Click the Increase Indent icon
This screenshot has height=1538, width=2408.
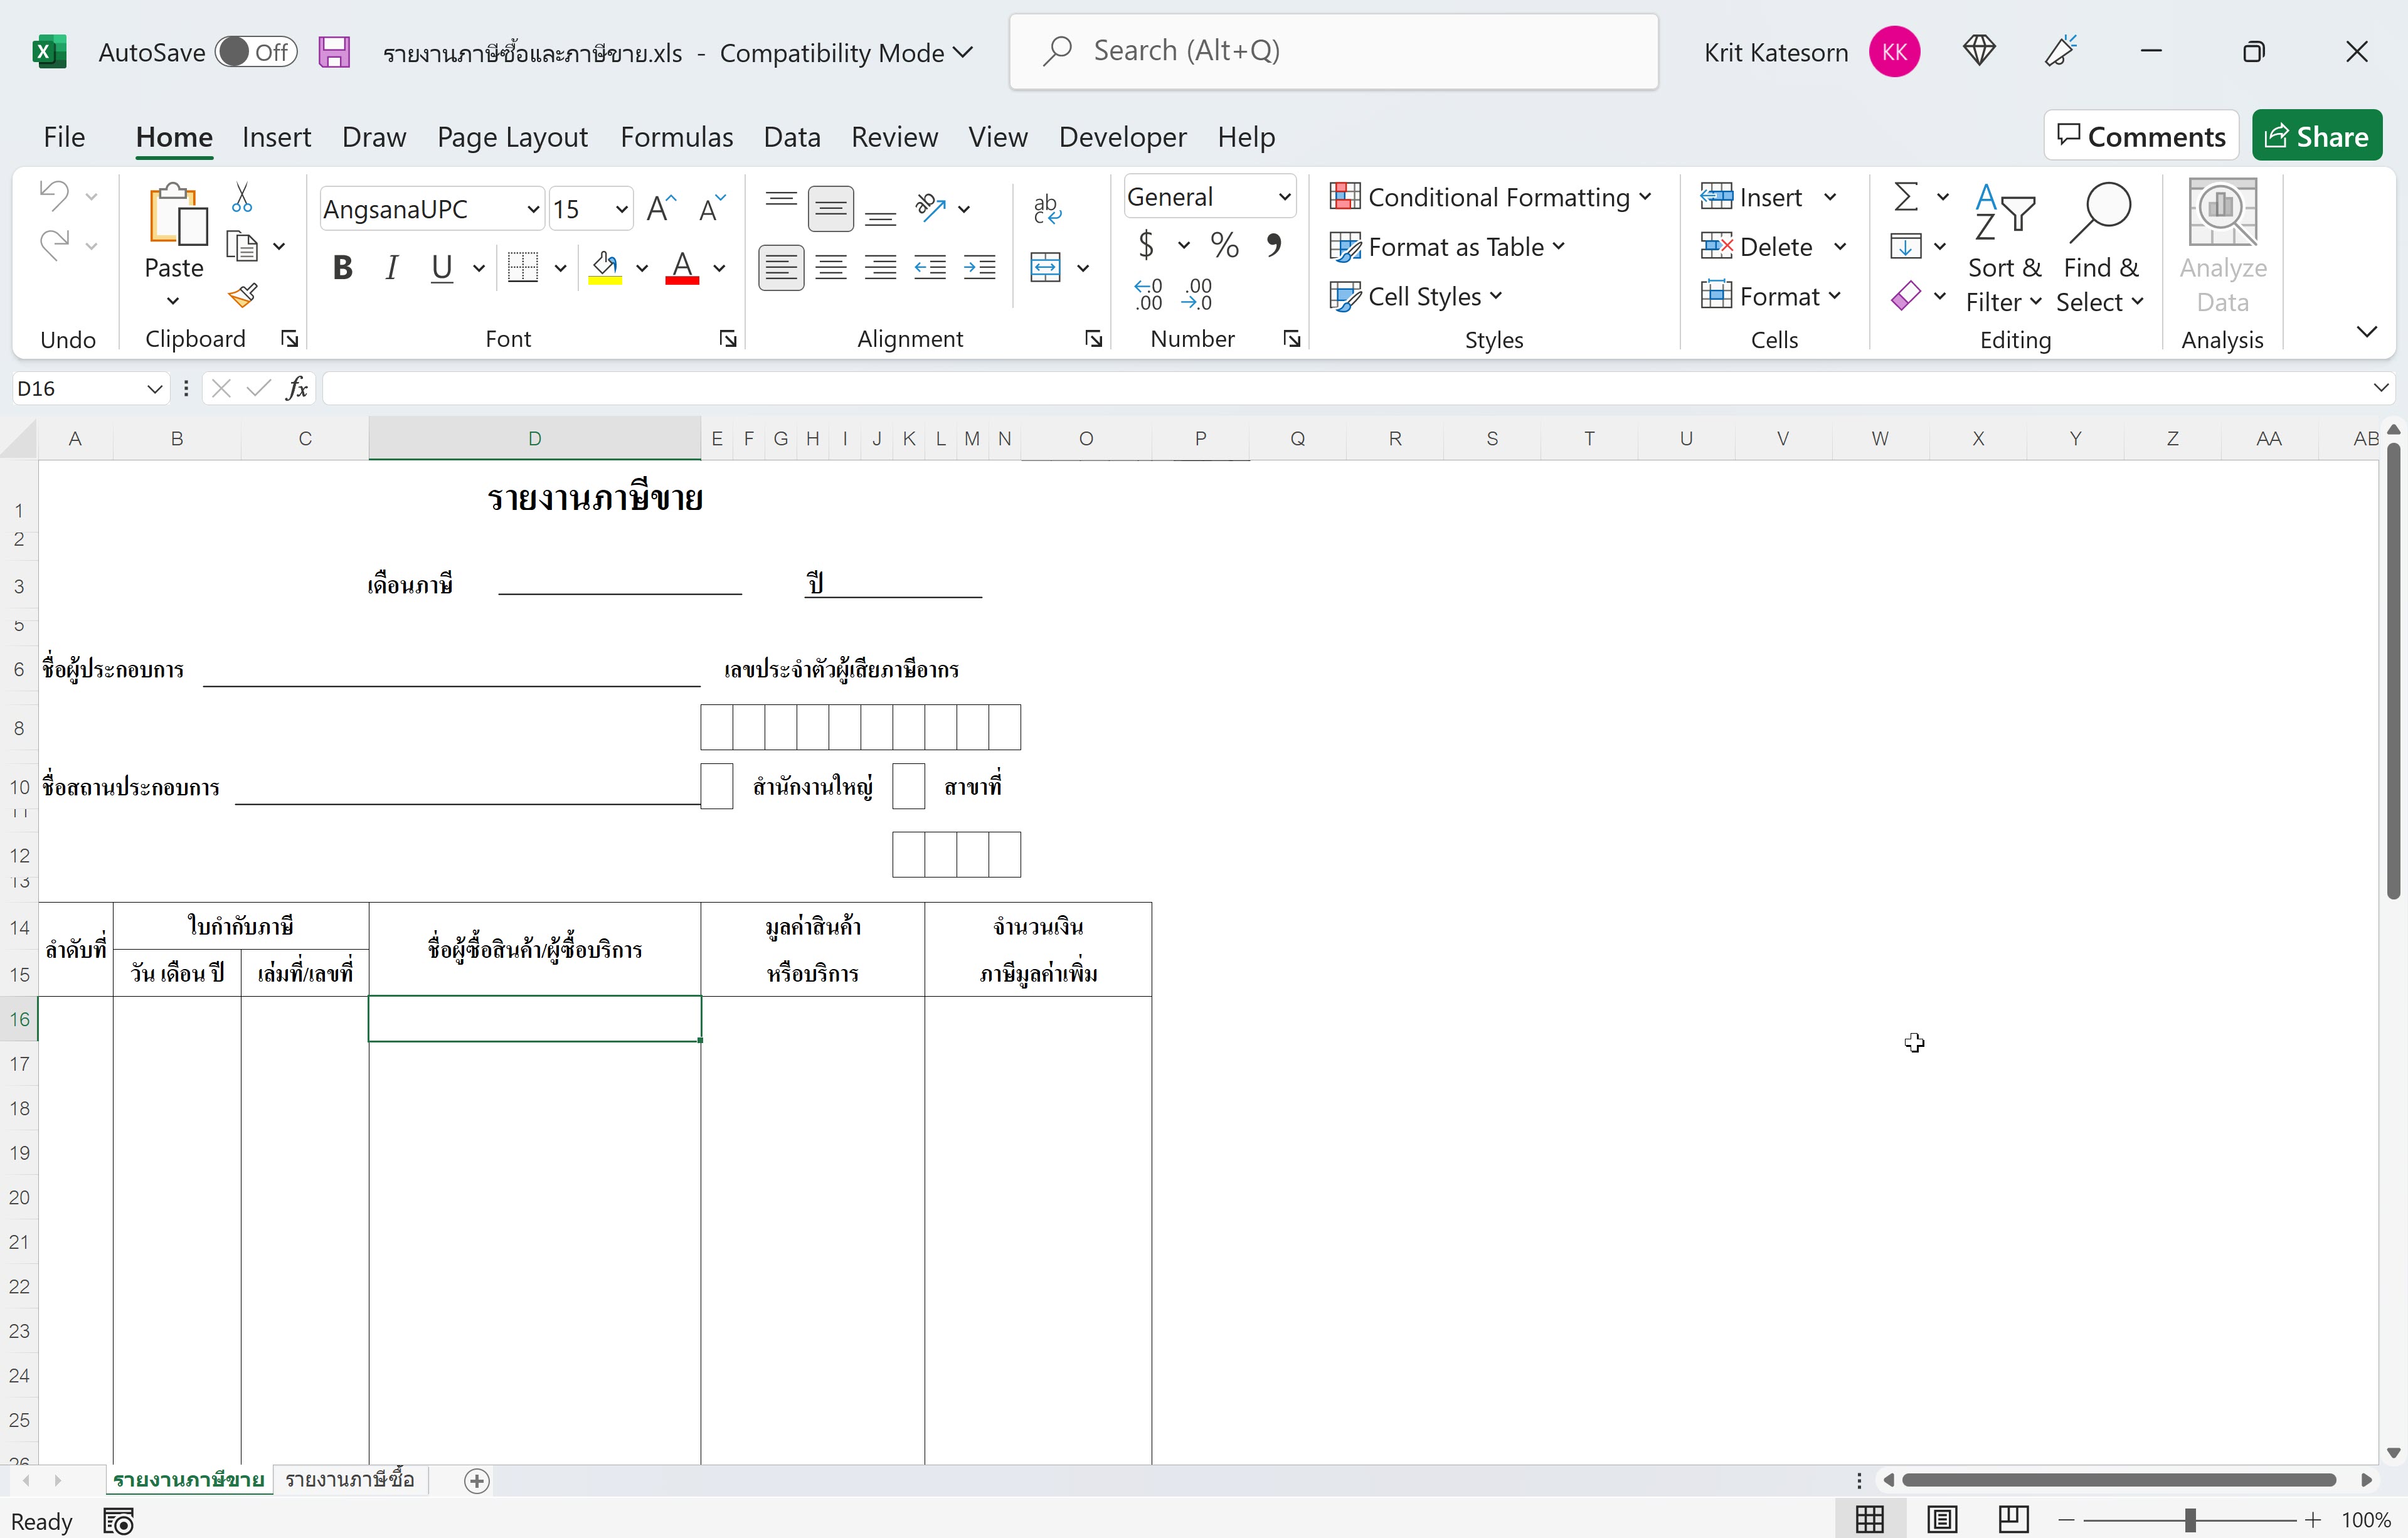(x=979, y=267)
